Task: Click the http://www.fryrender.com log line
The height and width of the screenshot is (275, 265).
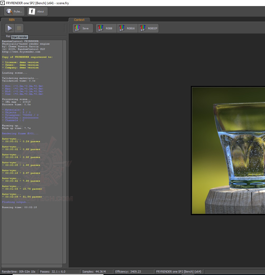Action: [x=21, y=52]
